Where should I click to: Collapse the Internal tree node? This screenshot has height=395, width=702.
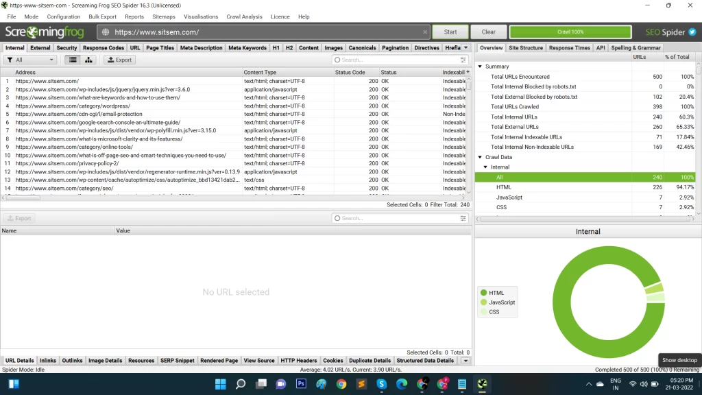(485, 167)
